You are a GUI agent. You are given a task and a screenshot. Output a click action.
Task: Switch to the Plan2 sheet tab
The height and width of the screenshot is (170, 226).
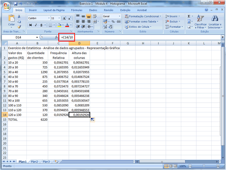[34, 162]
